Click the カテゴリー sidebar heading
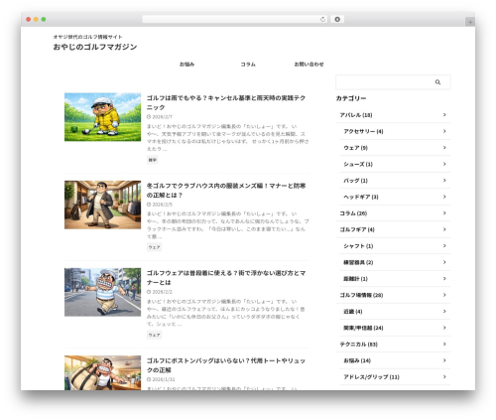 (x=351, y=98)
